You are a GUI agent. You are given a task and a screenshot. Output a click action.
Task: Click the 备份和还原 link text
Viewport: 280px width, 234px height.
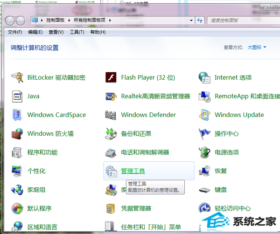pyautogui.click(x=136, y=134)
